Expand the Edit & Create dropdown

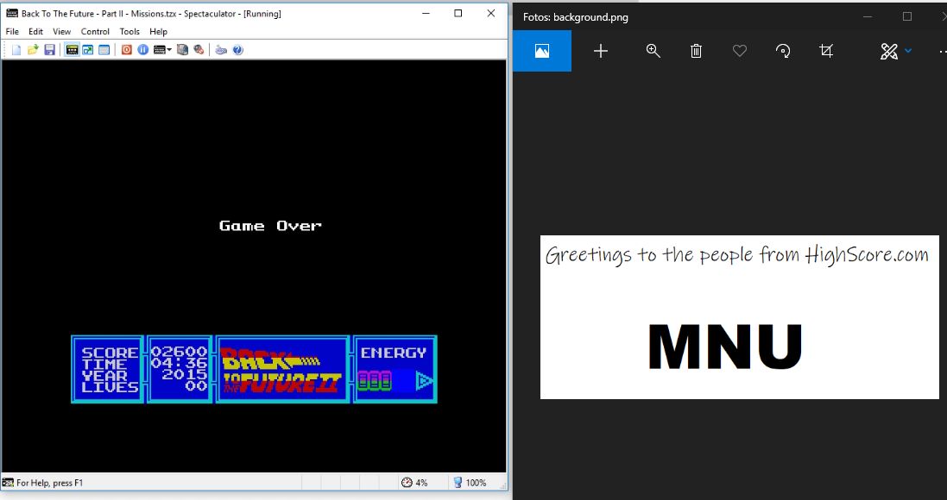pyautogui.click(x=908, y=52)
